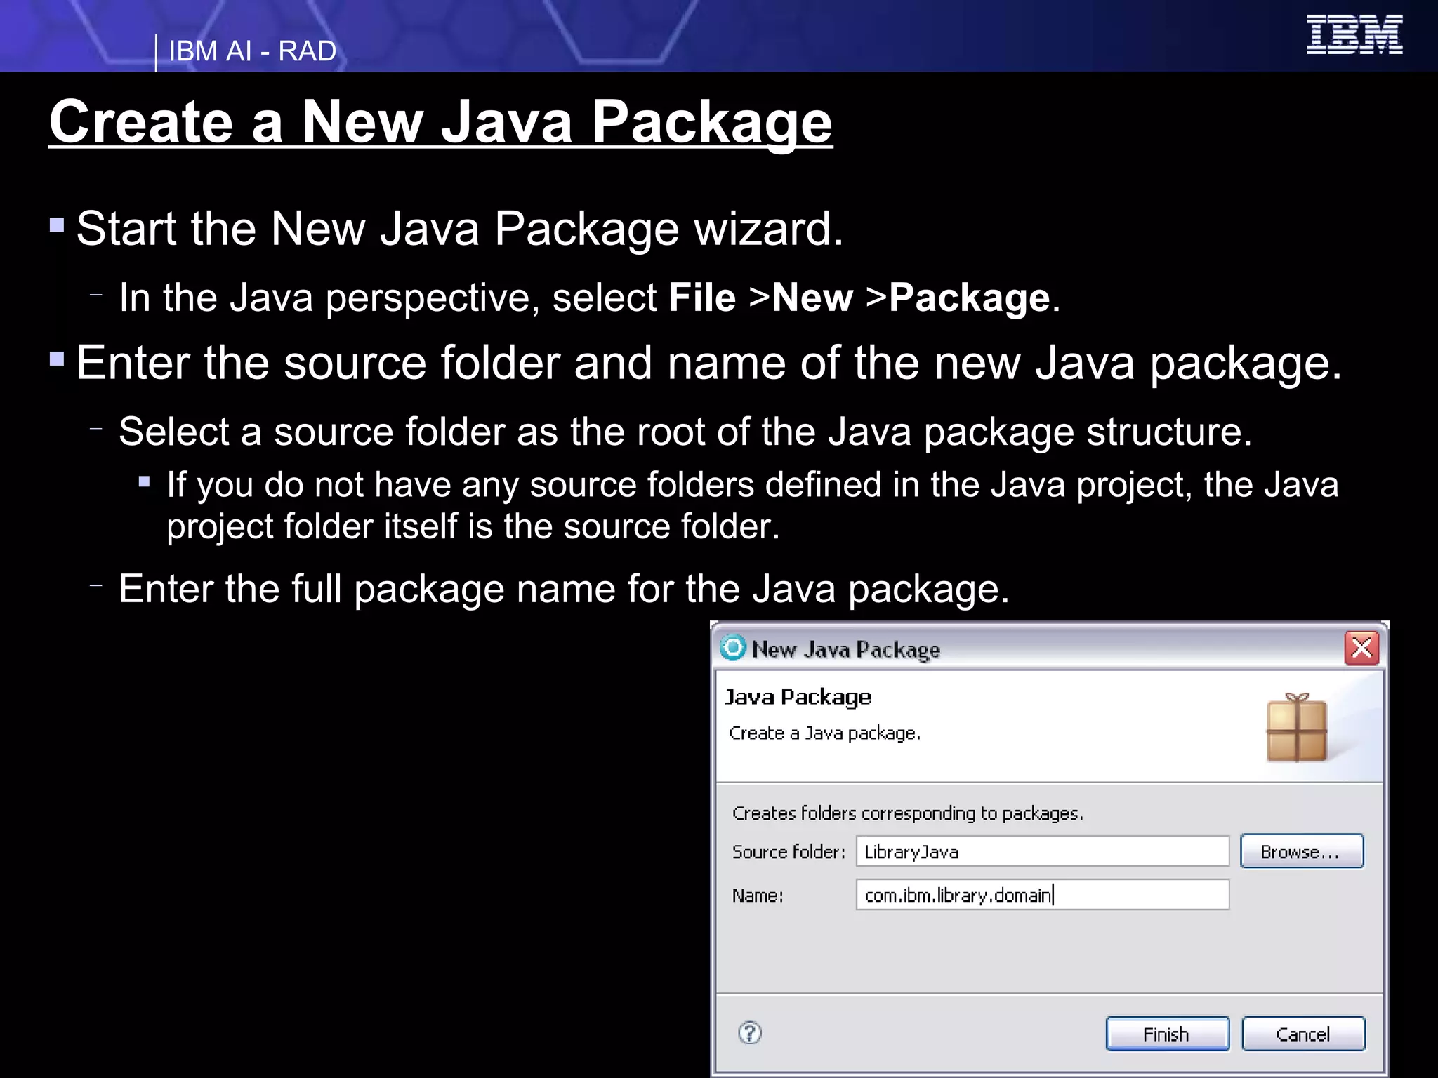Click the 'Name:' label

tap(758, 896)
